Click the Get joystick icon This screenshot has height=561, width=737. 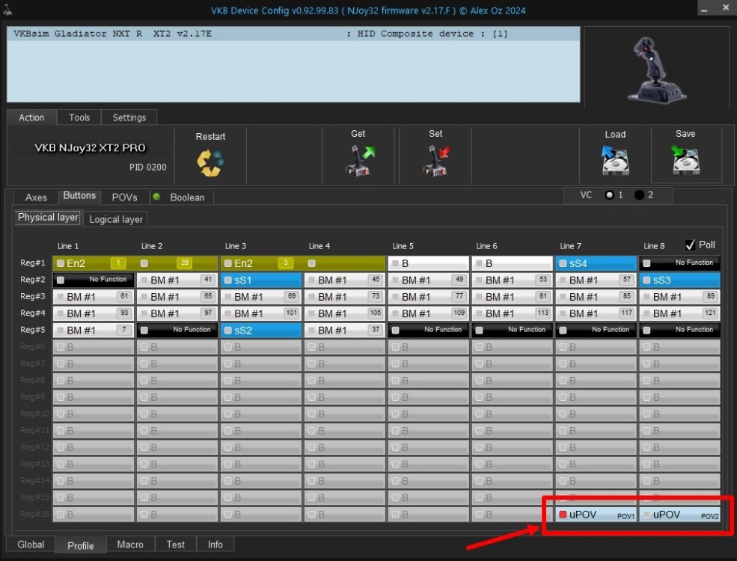pyautogui.click(x=360, y=161)
